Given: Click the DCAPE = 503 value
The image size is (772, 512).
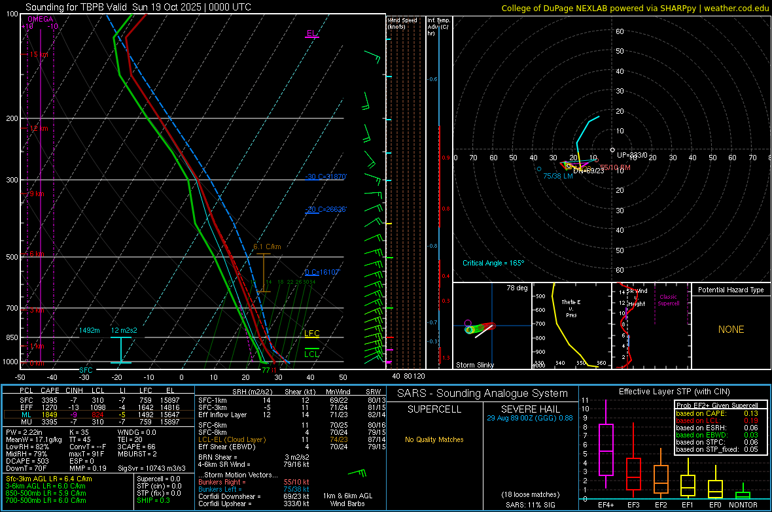Looking at the screenshot, I should 27,461.
